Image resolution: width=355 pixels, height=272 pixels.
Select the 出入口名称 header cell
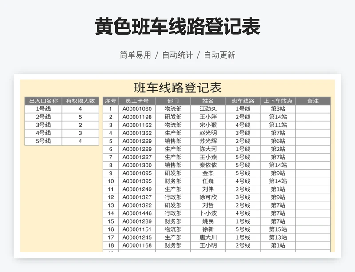coord(43,101)
